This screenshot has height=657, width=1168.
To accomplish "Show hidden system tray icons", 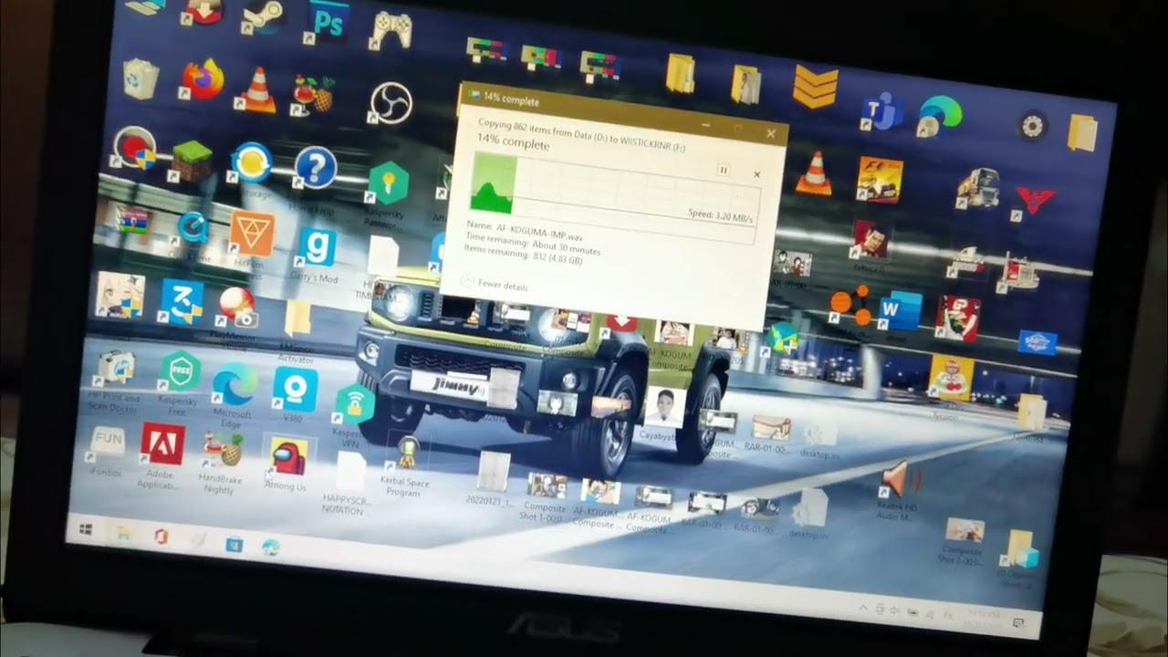I will (x=862, y=607).
